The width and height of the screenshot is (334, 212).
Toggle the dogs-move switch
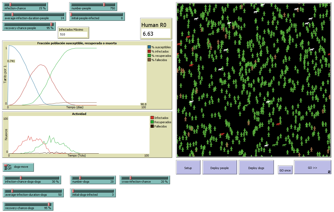6,167
